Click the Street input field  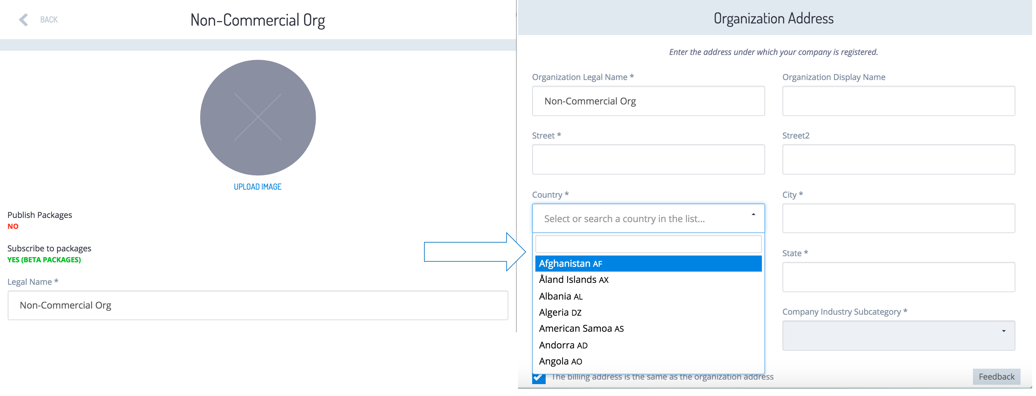click(x=648, y=159)
